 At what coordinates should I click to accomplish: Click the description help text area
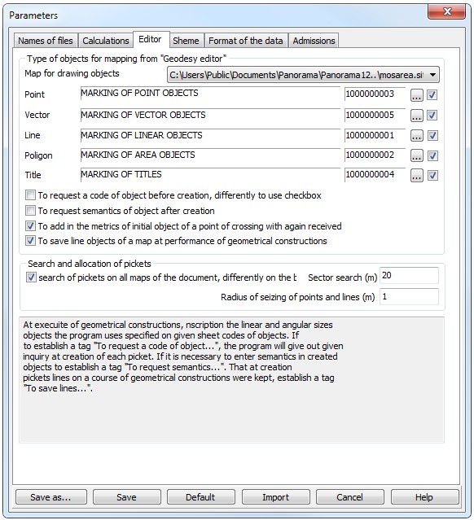(231, 380)
